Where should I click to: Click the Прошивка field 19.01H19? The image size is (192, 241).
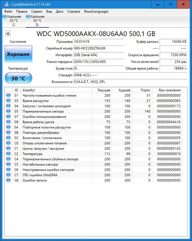[x=99, y=42]
